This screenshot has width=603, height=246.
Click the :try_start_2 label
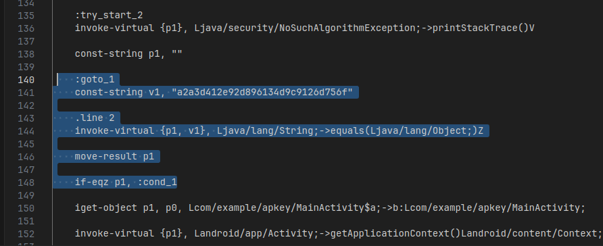[x=109, y=16]
